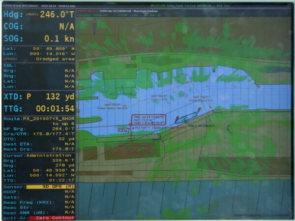Click the Cursor: Administration label
This screenshot has width=295, height=221.
tap(37, 156)
